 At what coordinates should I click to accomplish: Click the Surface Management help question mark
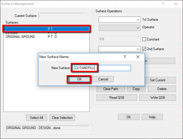[x=163, y=4]
